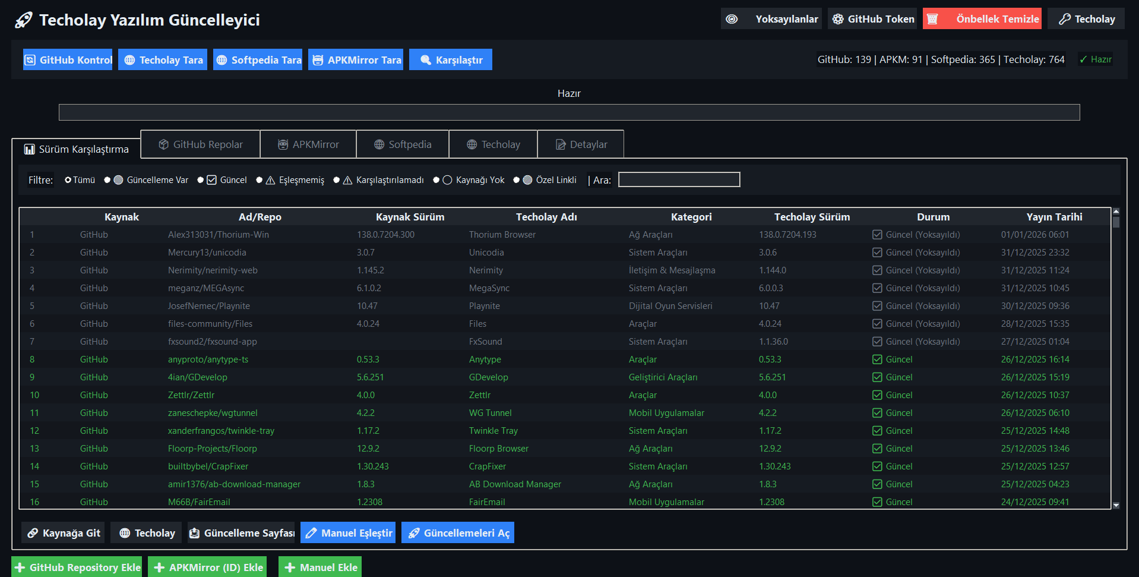Switch to the Techolay tab

493,144
